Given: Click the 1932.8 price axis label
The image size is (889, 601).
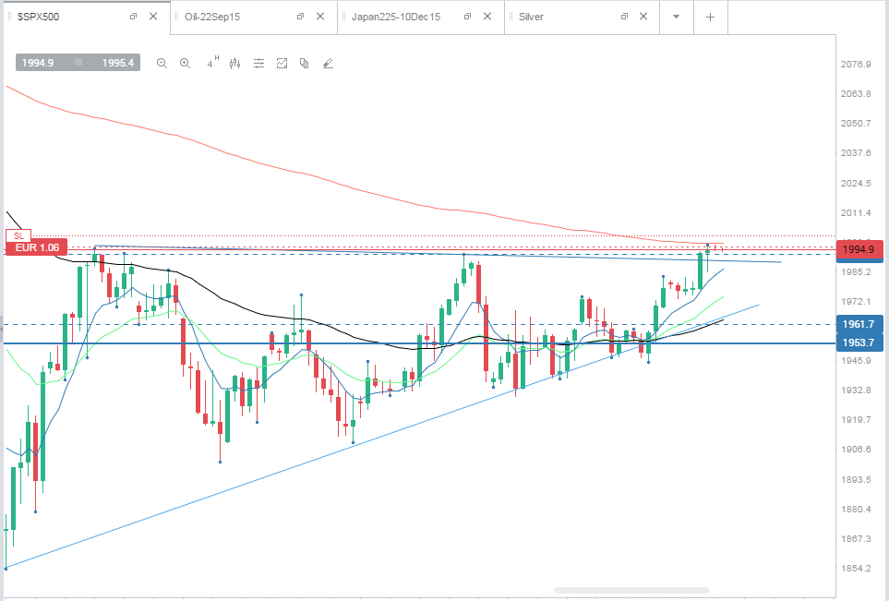Looking at the screenshot, I should [856, 391].
